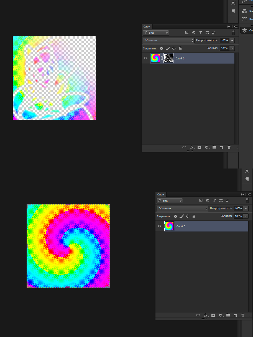Open Channels panel from collapsed dock
The height and width of the screenshot is (337, 253).
point(244,11)
